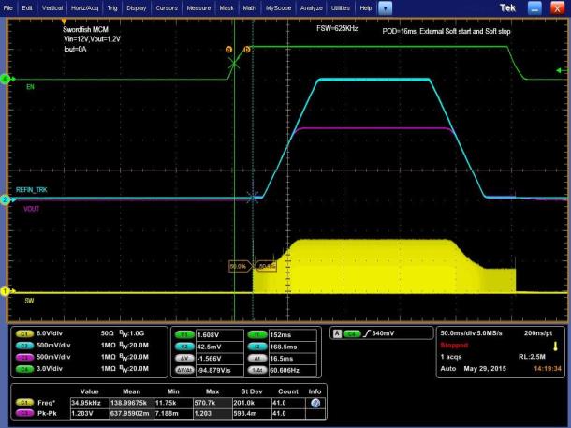Click the 840mV trigger level readout
571x428 pixels.
click(383, 333)
